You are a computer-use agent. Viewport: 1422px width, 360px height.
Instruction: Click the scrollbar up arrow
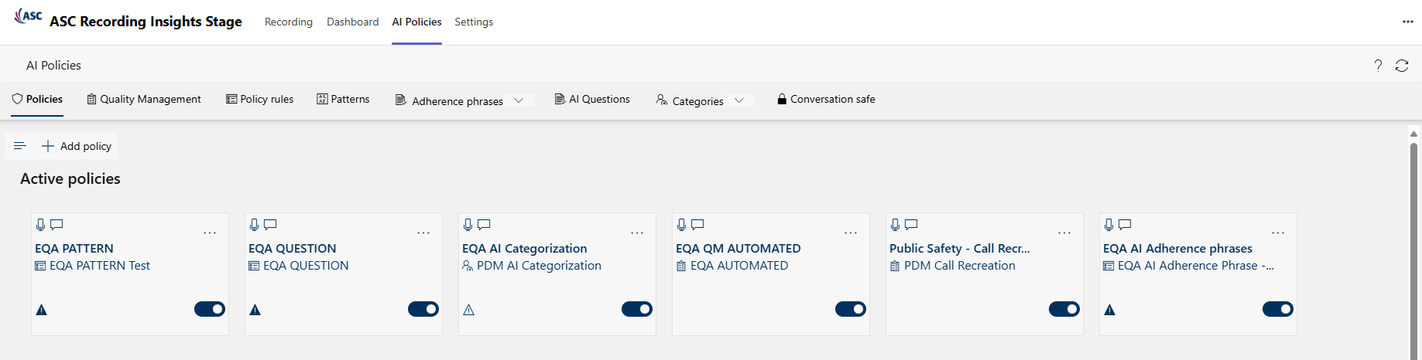1413,134
